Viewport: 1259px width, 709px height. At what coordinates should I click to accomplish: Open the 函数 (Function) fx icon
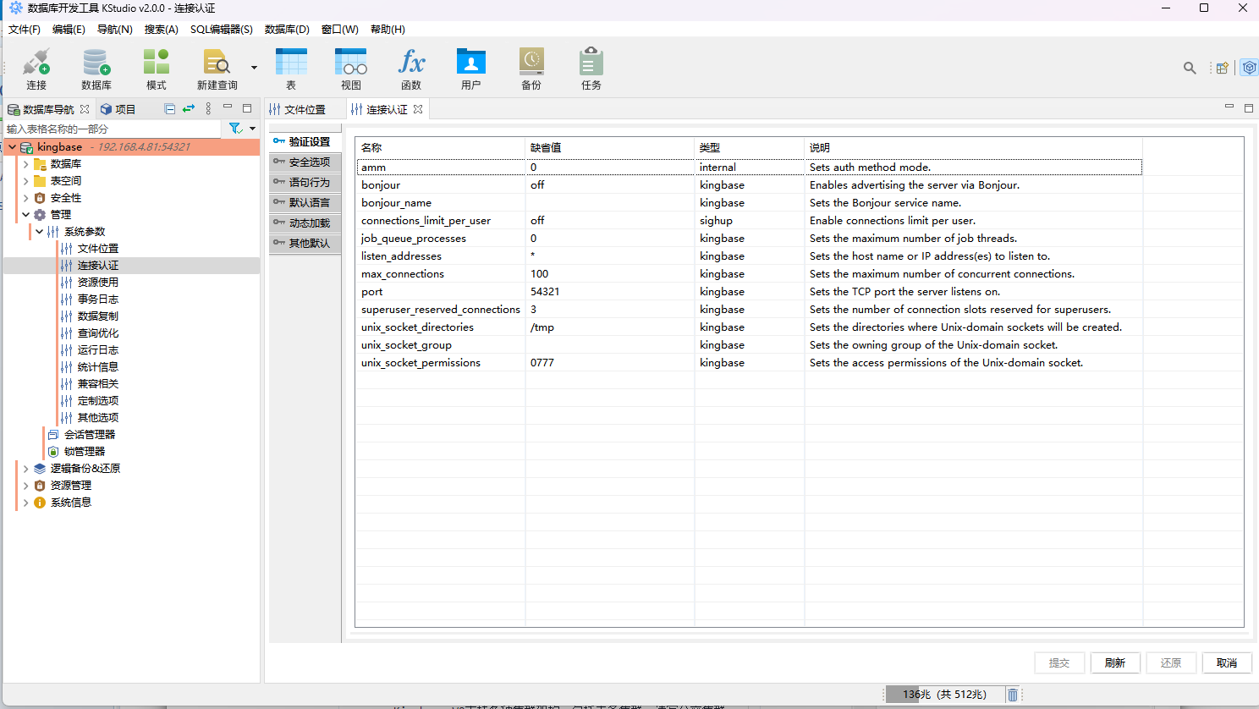(x=411, y=63)
